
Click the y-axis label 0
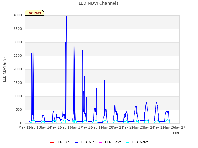point(21,123)
